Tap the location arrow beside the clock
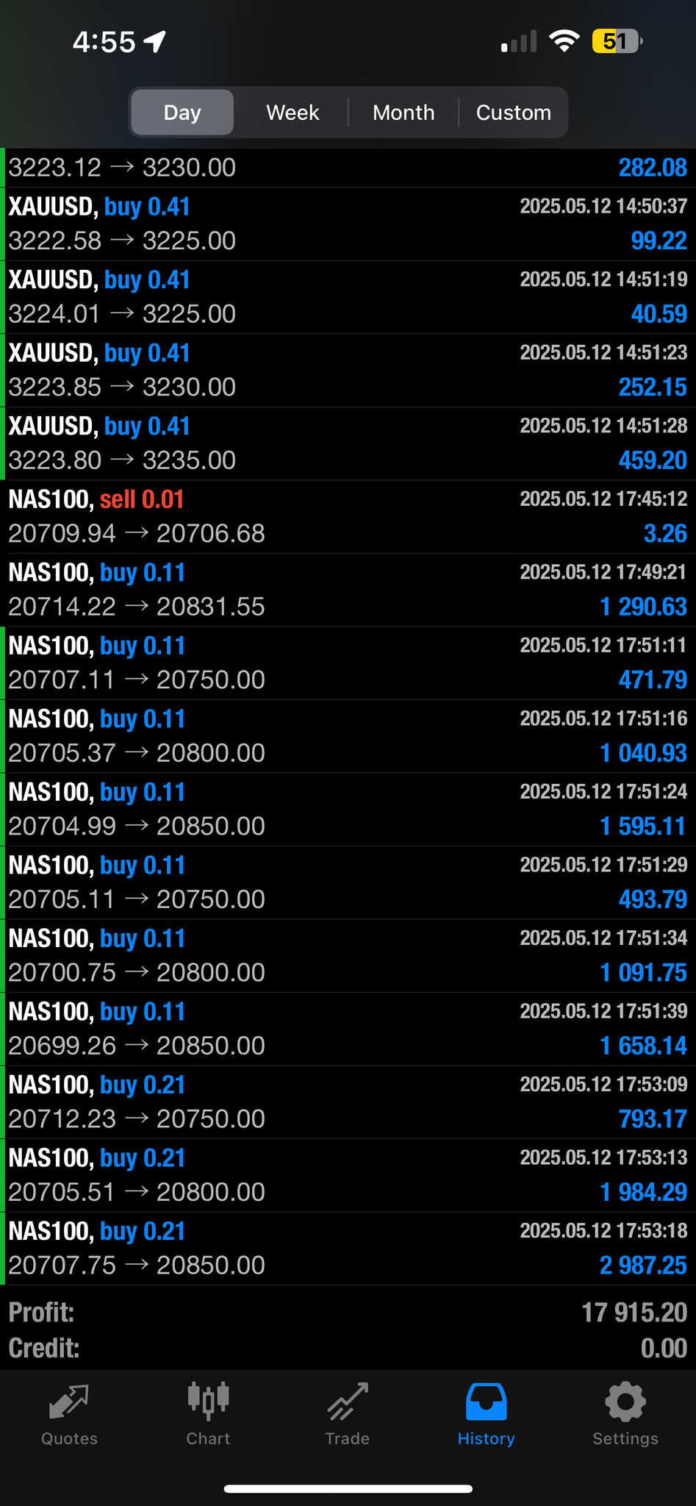Screen dimensions: 696x1506 pos(155,42)
